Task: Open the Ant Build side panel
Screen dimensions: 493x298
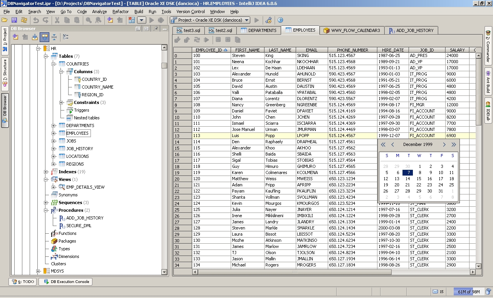Action: (488, 82)
